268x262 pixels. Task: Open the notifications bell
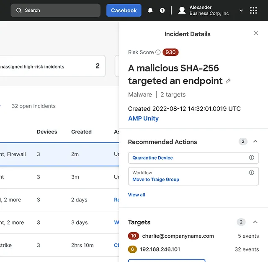[150, 10]
